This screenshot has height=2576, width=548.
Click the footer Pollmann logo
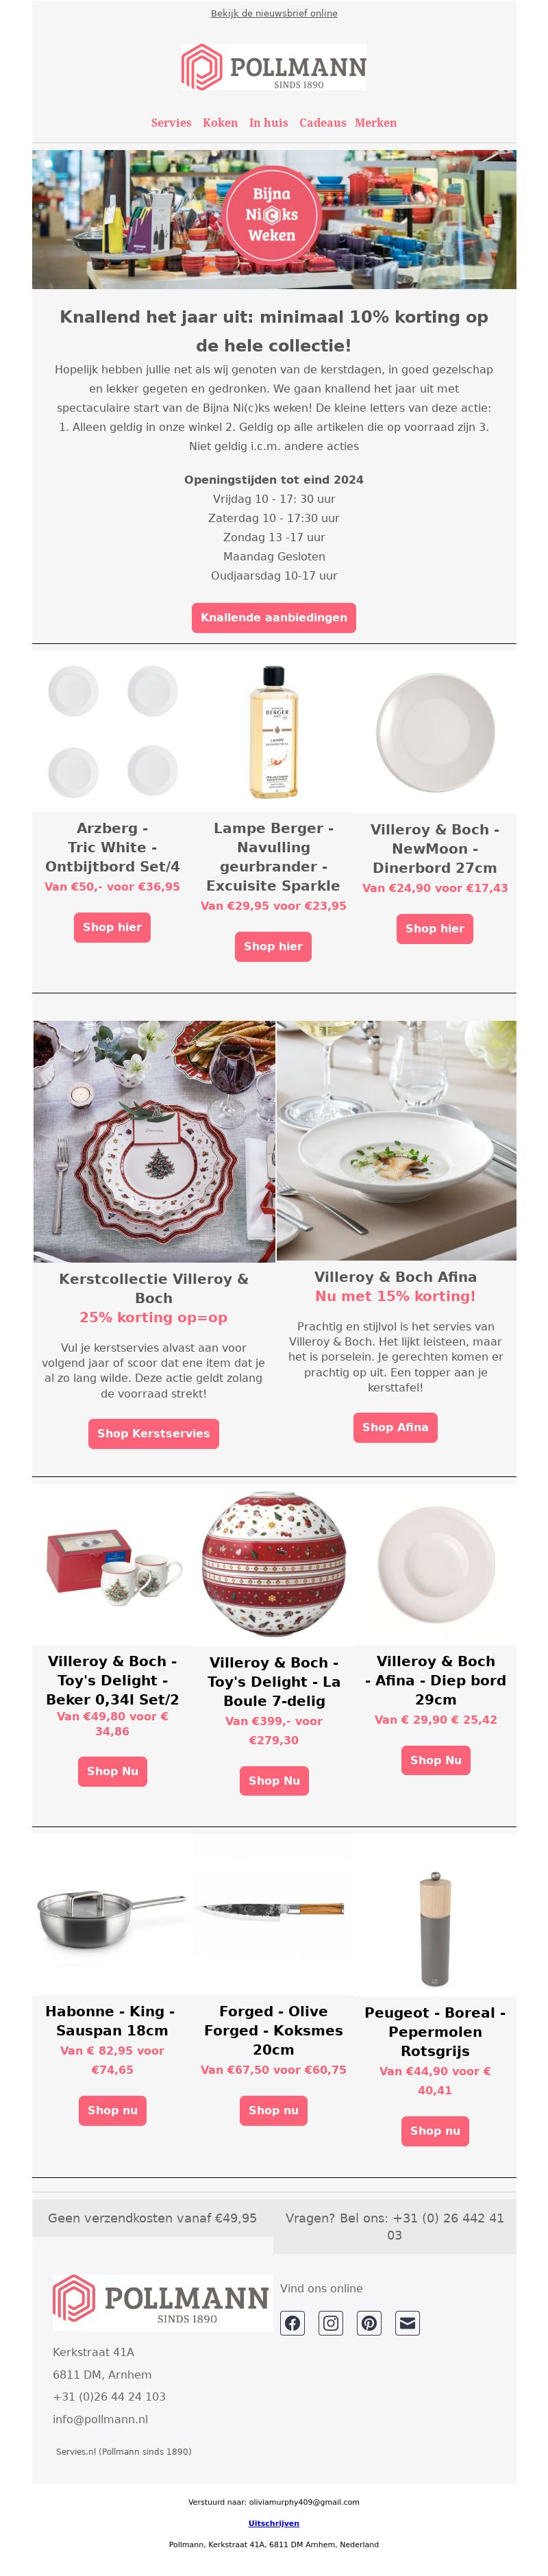162,2302
